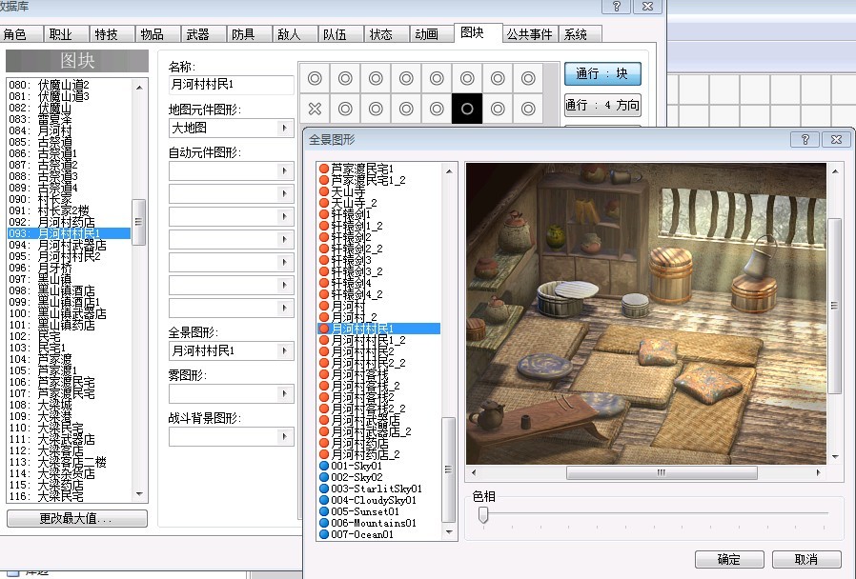Click the room preview image
The height and width of the screenshot is (579, 856).
646,313
